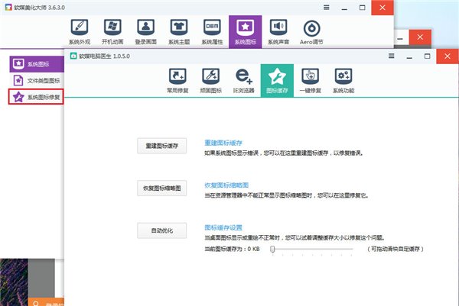This screenshot has width=459, height=306.
Task: Open IE浏览器 repair section
Action: coord(244,81)
